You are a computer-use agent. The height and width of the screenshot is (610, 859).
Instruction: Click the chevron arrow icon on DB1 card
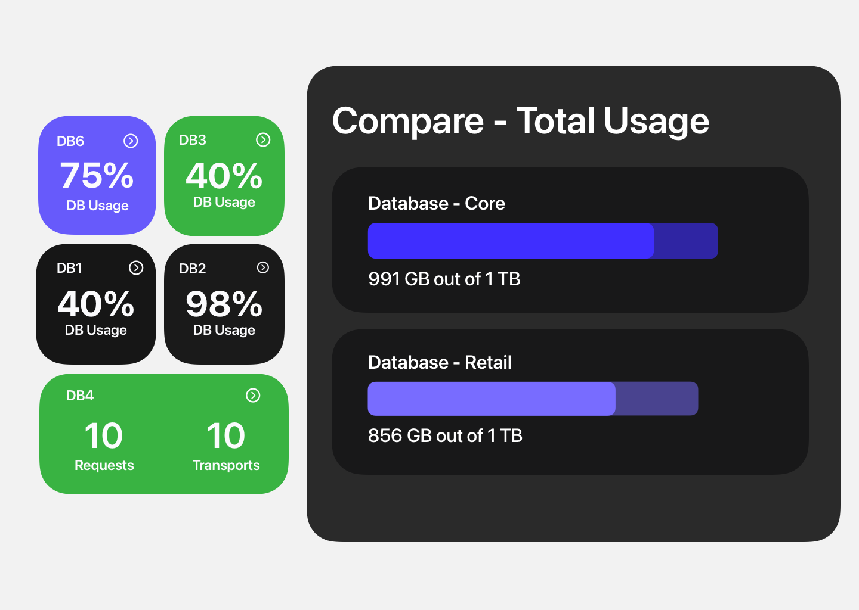coord(135,268)
